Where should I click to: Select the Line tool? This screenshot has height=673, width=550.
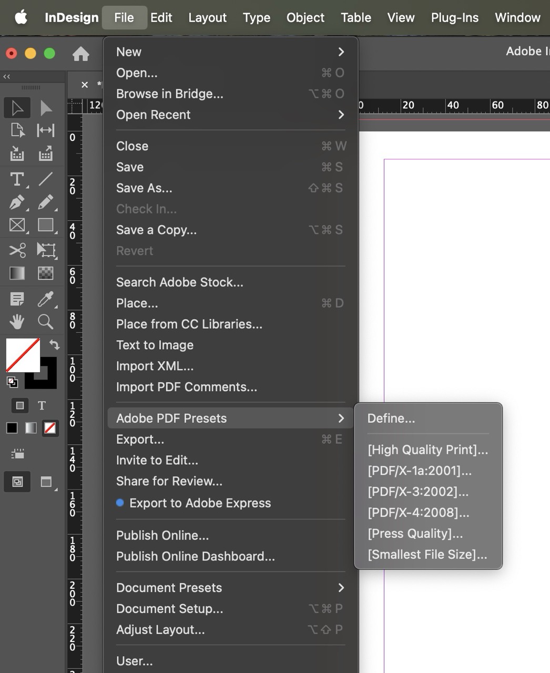pos(46,179)
